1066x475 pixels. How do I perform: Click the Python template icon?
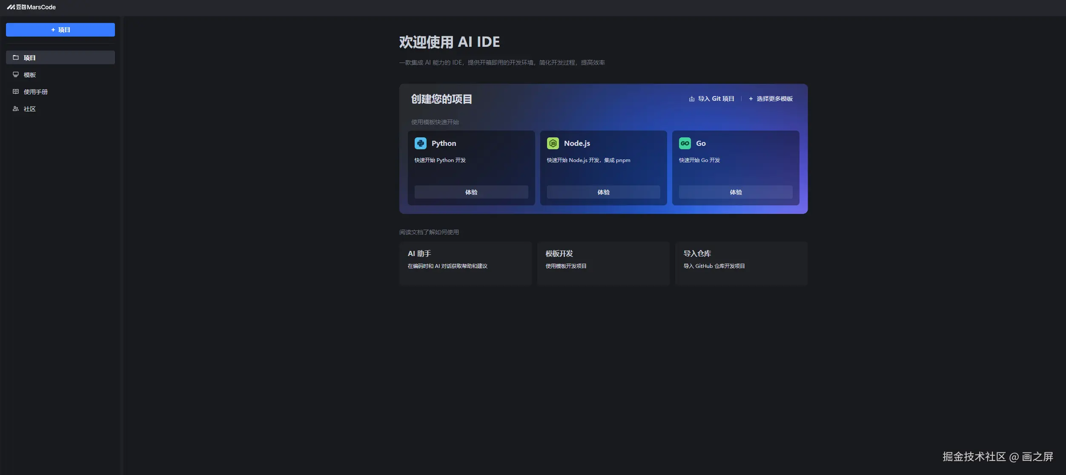click(420, 143)
